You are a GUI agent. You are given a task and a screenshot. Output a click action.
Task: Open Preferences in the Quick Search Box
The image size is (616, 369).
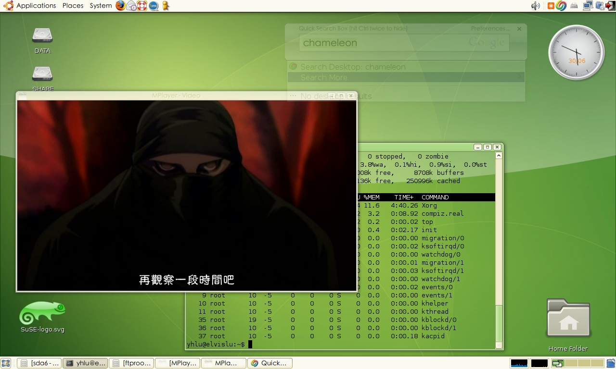click(490, 28)
